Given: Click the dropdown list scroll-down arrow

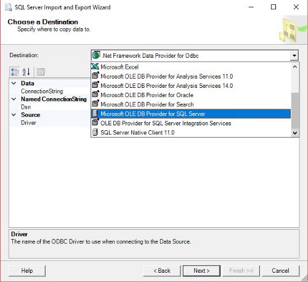Looking at the screenshot, I should pos(295,133).
